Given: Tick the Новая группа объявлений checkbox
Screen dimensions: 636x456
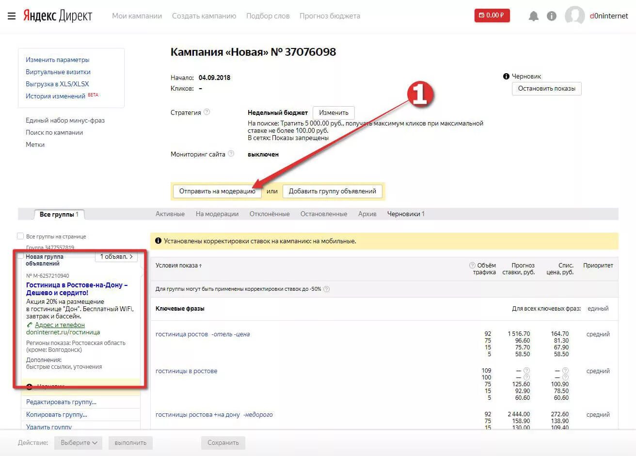Looking at the screenshot, I should pos(20,256).
